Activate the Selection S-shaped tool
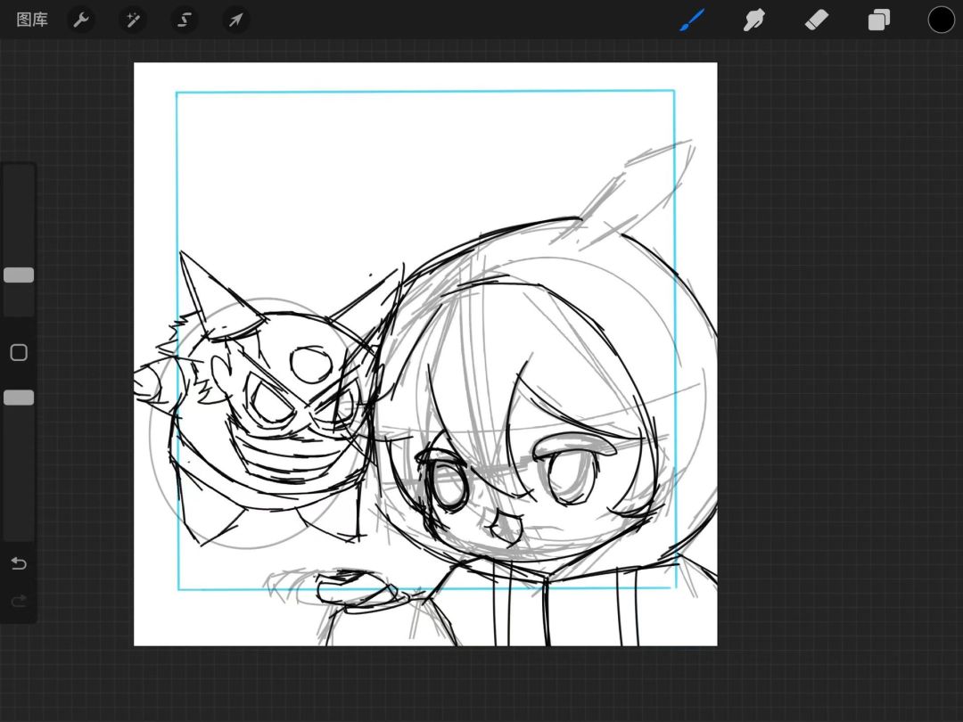Screen dimensions: 963x722 point(185,20)
